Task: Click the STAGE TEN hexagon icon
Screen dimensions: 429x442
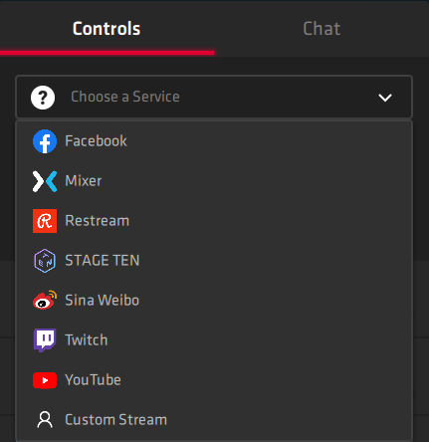Action: pos(45,261)
